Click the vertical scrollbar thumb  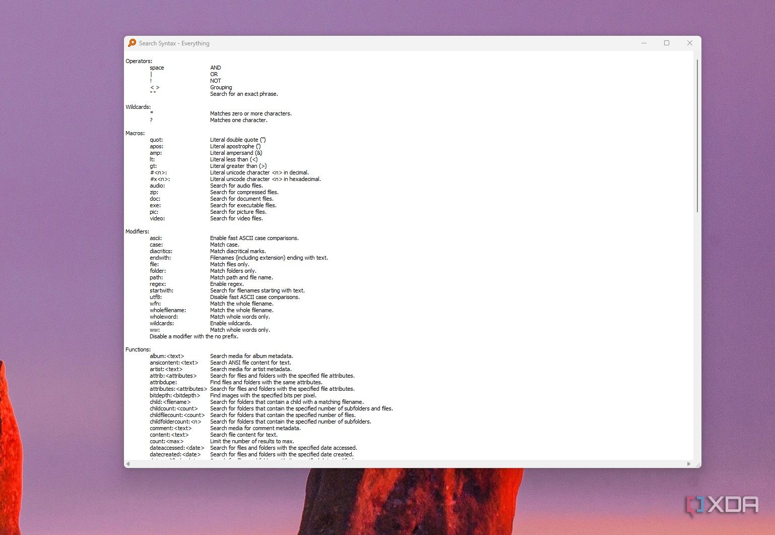tap(697, 135)
